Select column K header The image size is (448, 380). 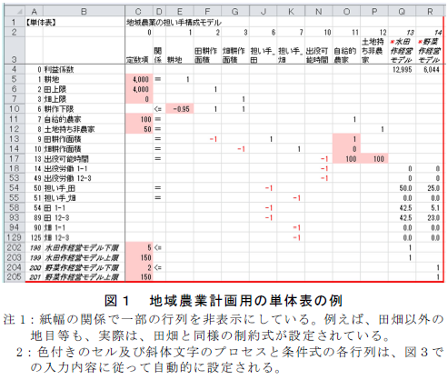click(291, 12)
